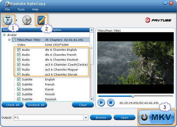
Task: Open the load disc dropdown arrow
Action: click(16, 20)
